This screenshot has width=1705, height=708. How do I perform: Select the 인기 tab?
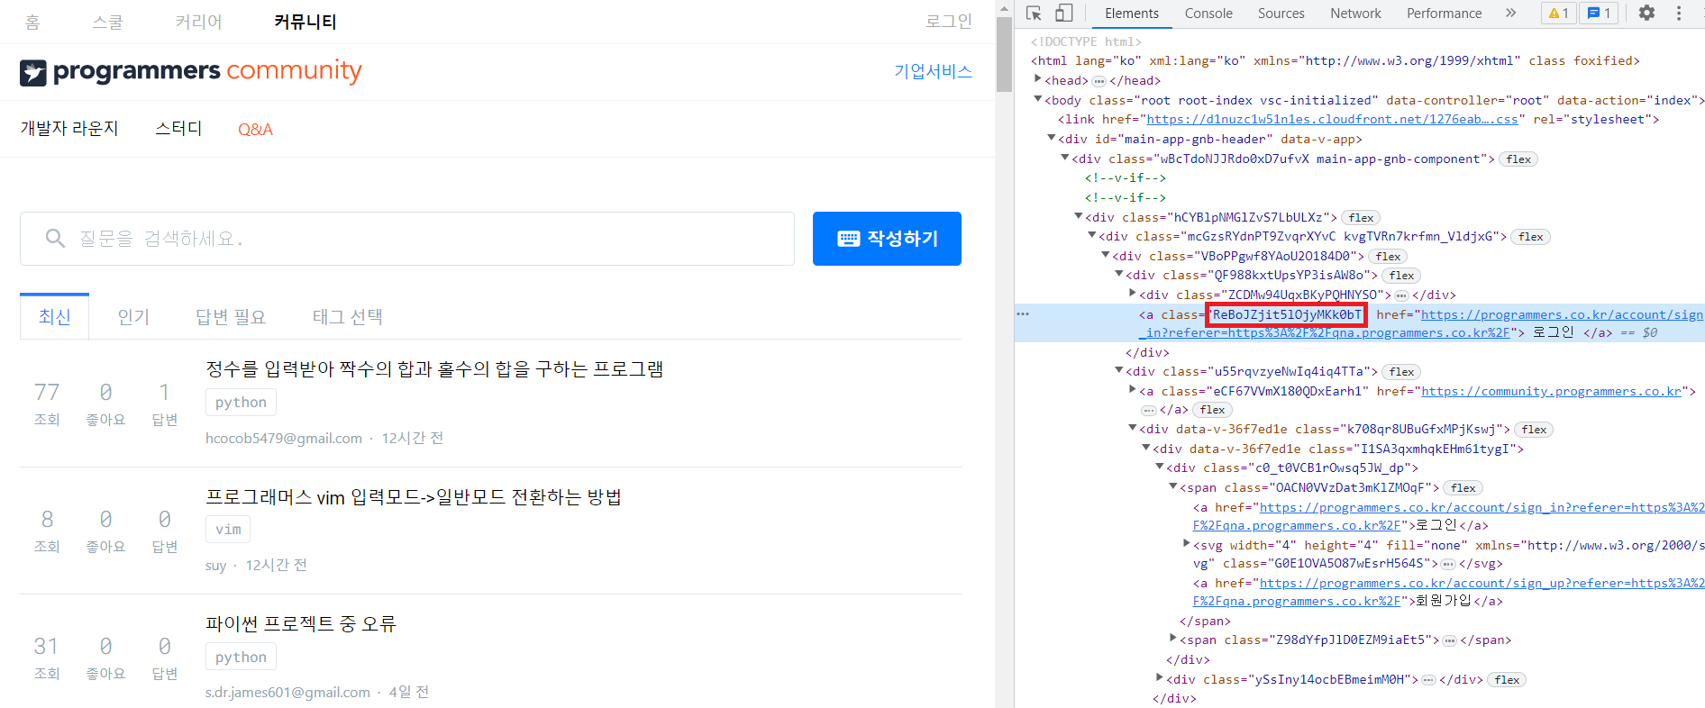point(133,316)
